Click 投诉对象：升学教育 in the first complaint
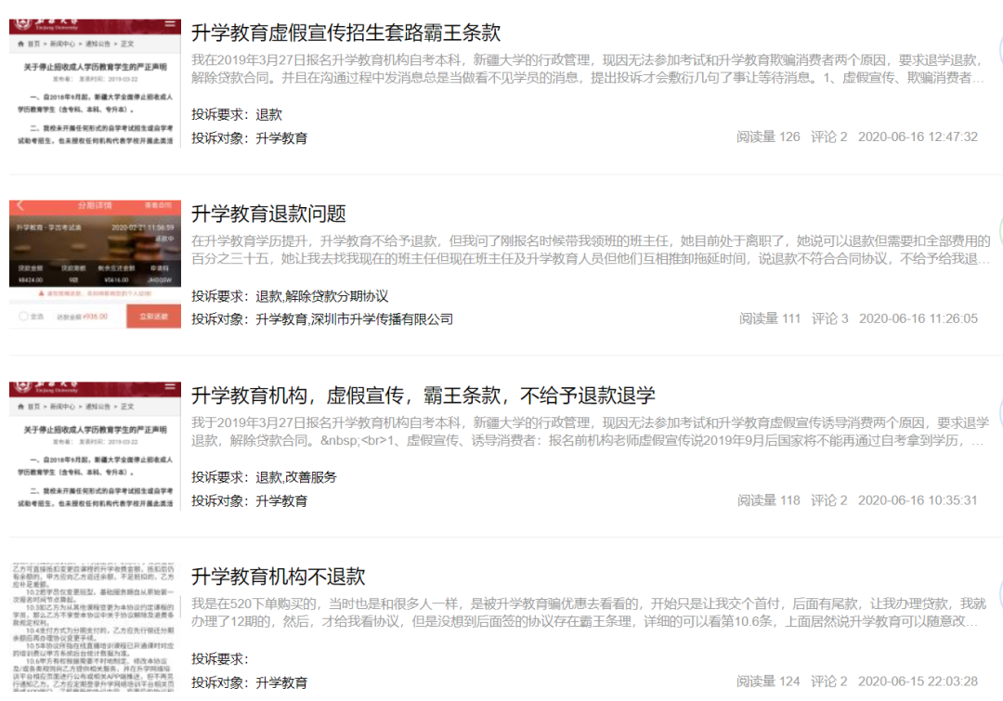 pyautogui.click(x=250, y=138)
